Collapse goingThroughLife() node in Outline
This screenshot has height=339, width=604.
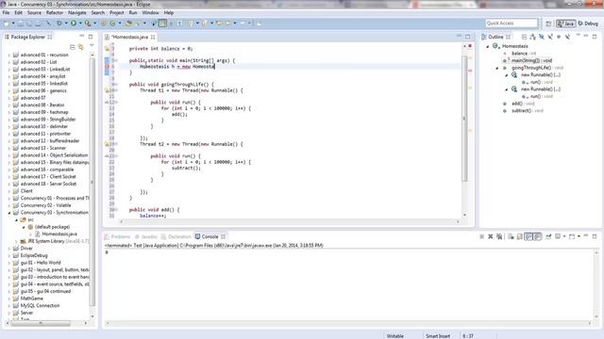tap(497, 68)
